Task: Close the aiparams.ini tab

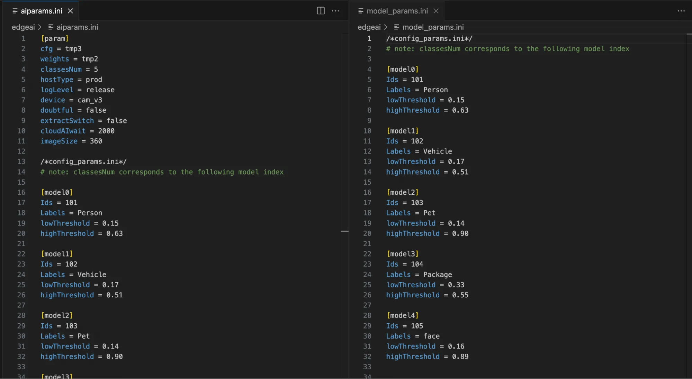Action: click(x=70, y=11)
